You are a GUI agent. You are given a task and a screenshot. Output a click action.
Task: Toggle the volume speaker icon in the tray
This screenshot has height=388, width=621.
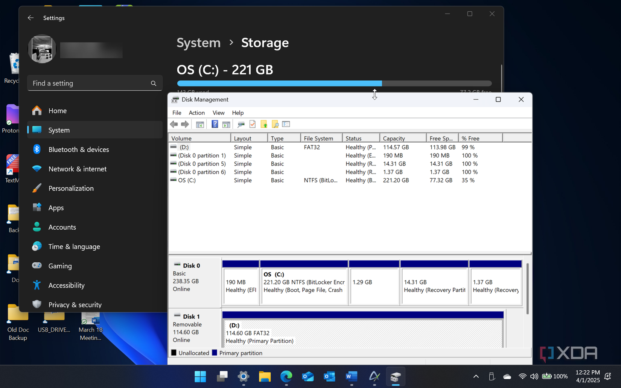[534, 376]
